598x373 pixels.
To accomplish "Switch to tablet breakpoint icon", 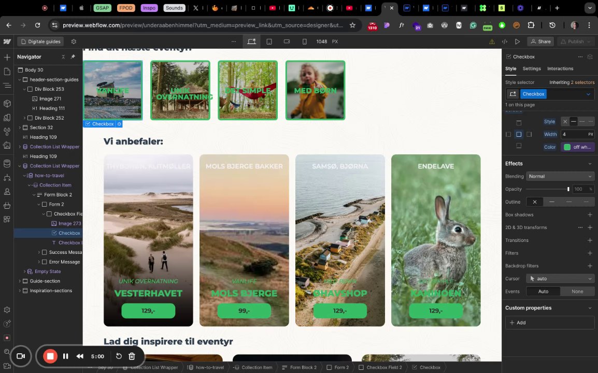I will [269, 41].
